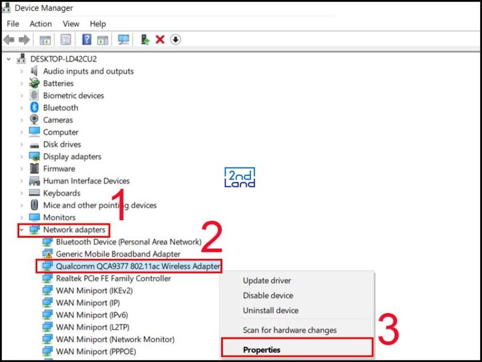Click the Display adapters icon
482x362 pixels.
(34, 156)
